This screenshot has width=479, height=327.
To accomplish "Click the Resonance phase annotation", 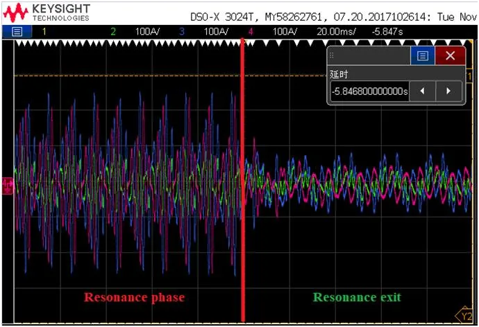I will click(x=134, y=297).
